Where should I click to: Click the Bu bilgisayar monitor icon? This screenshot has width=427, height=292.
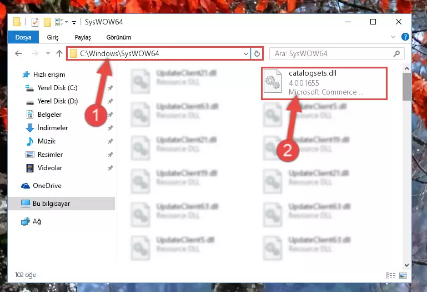click(x=26, y=204)
